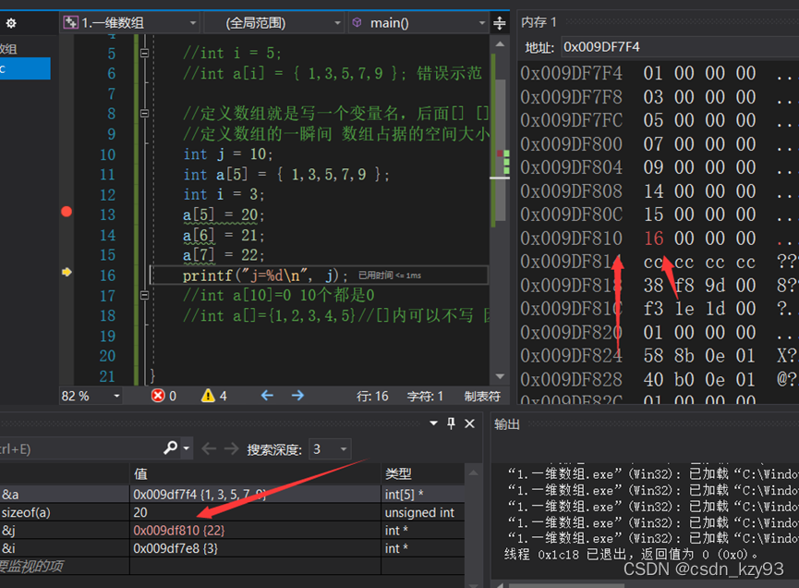Screen dimensions: 799x588
Task: Click the memory row 0x009DF808
Action: (x=658, y=191)
